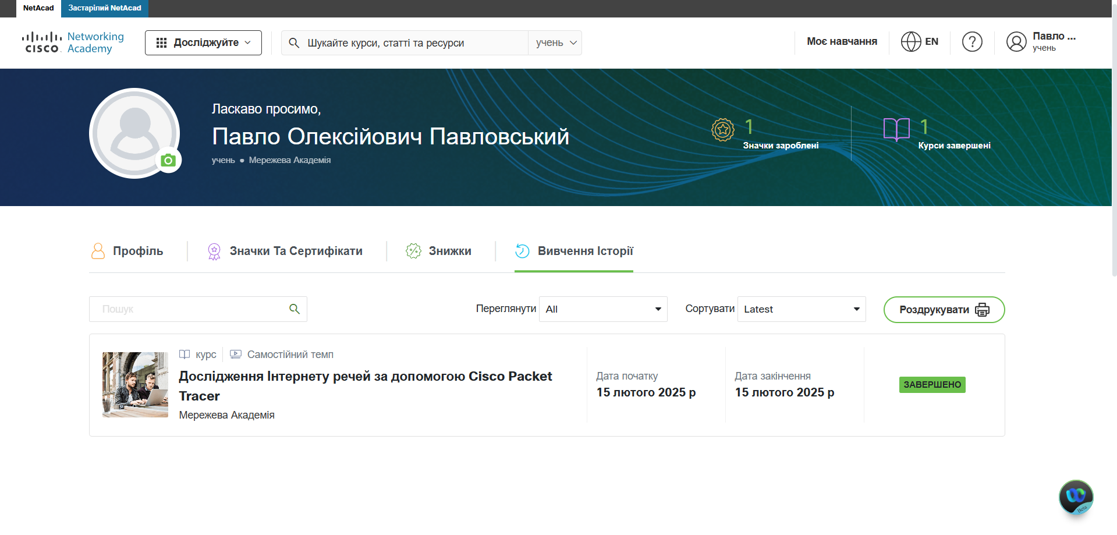Click the ЗАВЕРШЕНО status badge

(x=932, y=385)
